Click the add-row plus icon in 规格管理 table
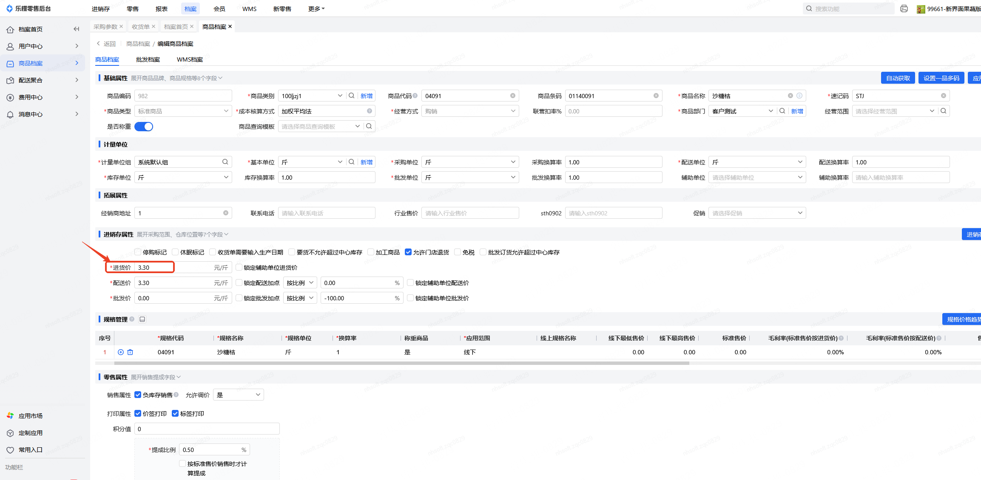This screenshot has height=480, width=981. click(121, 352)
